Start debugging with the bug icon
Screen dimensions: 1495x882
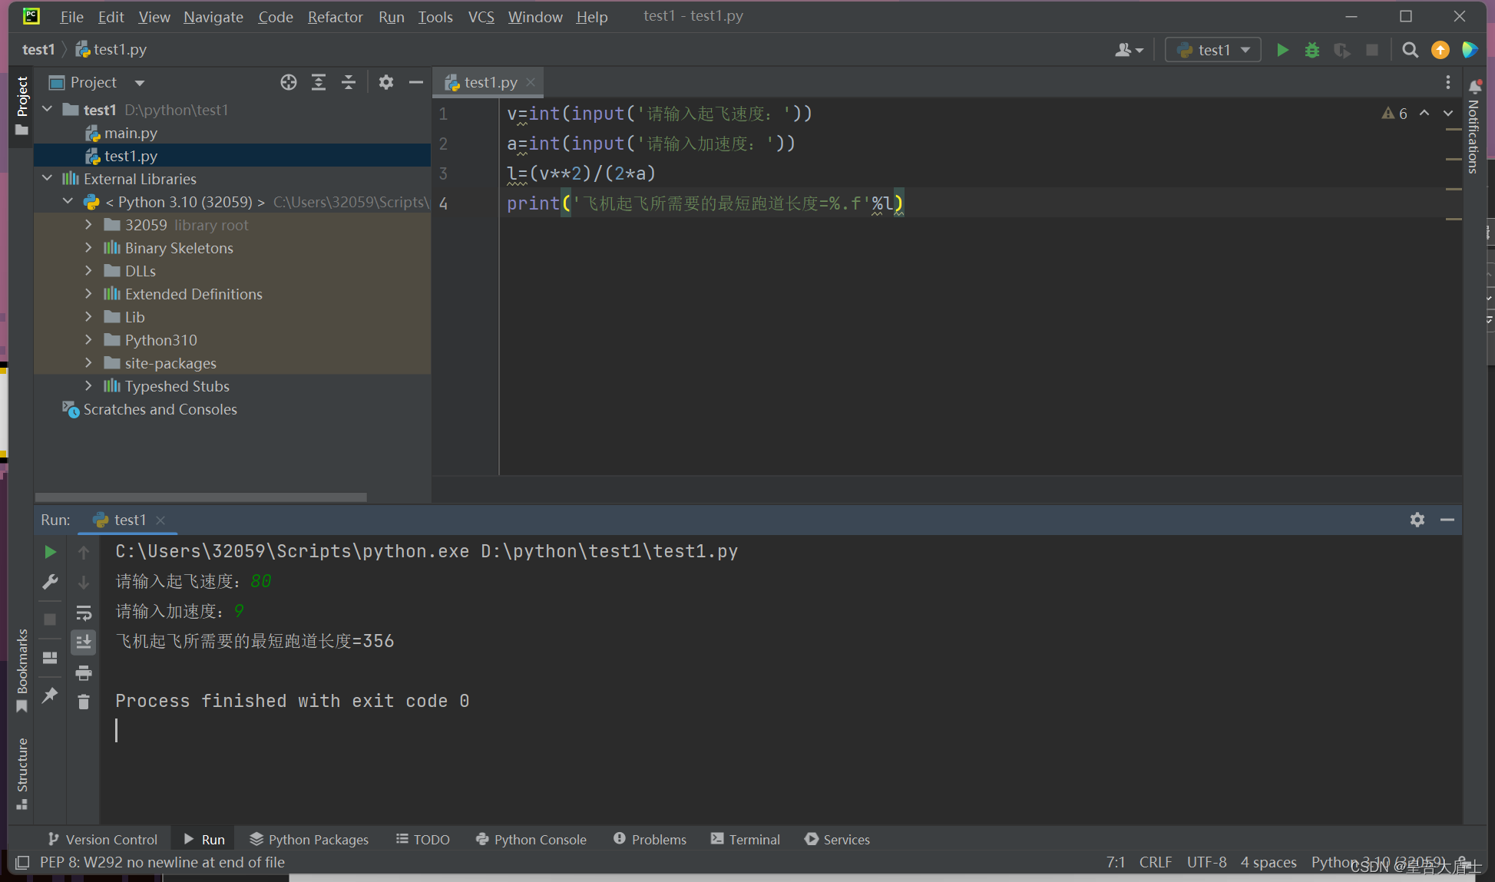[1311, 49]
